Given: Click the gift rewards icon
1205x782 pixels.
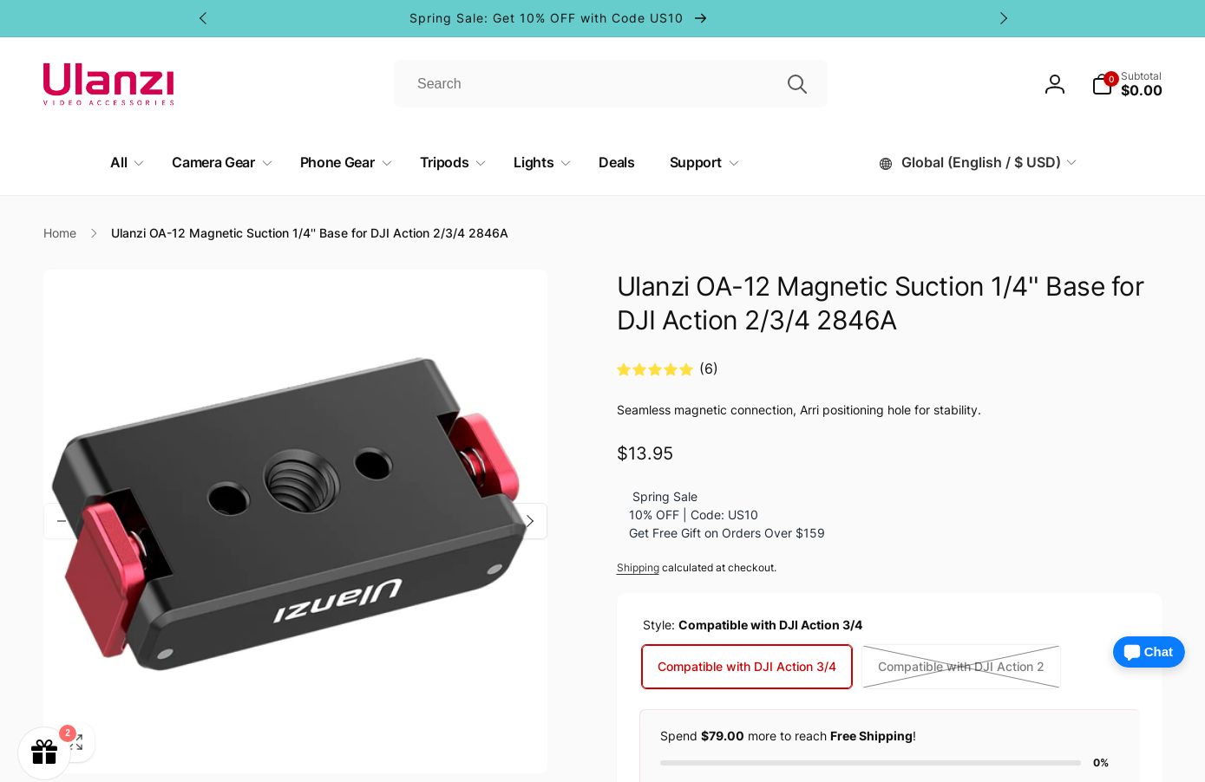Looking at the screenshot, I should [44, 753].
